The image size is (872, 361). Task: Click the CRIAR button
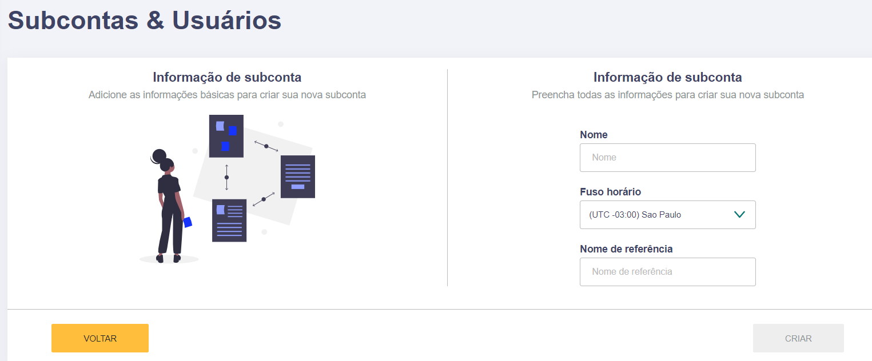pyautogui.click(x=798, y=338)
